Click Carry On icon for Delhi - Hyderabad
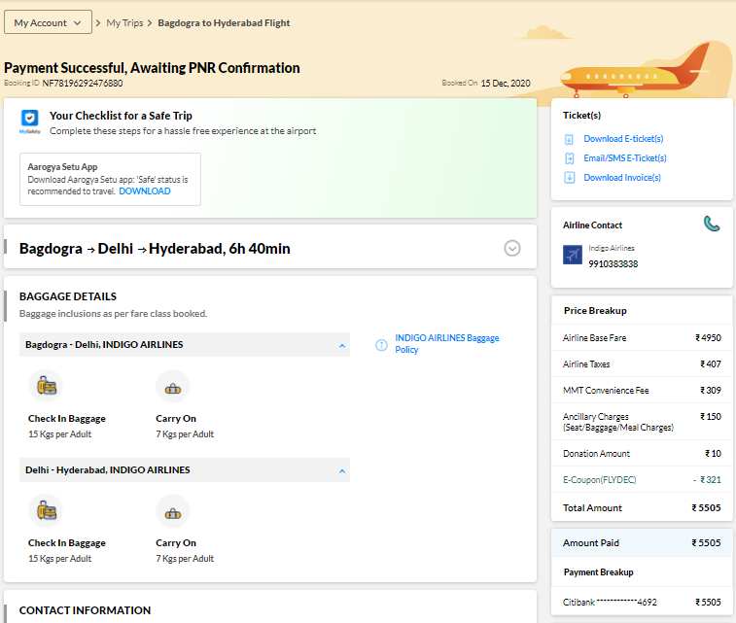The height and width of the screenshot is (623, 736). [173, 513]
